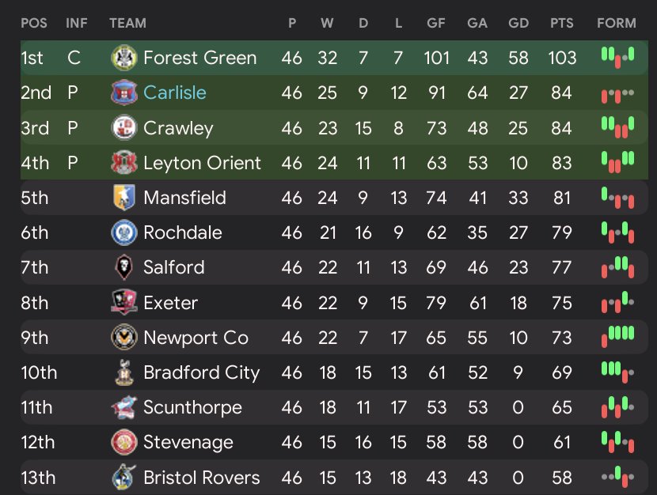Click the Rochdale club crest
This screenshot has width=657, height=495.
point(124,232)
